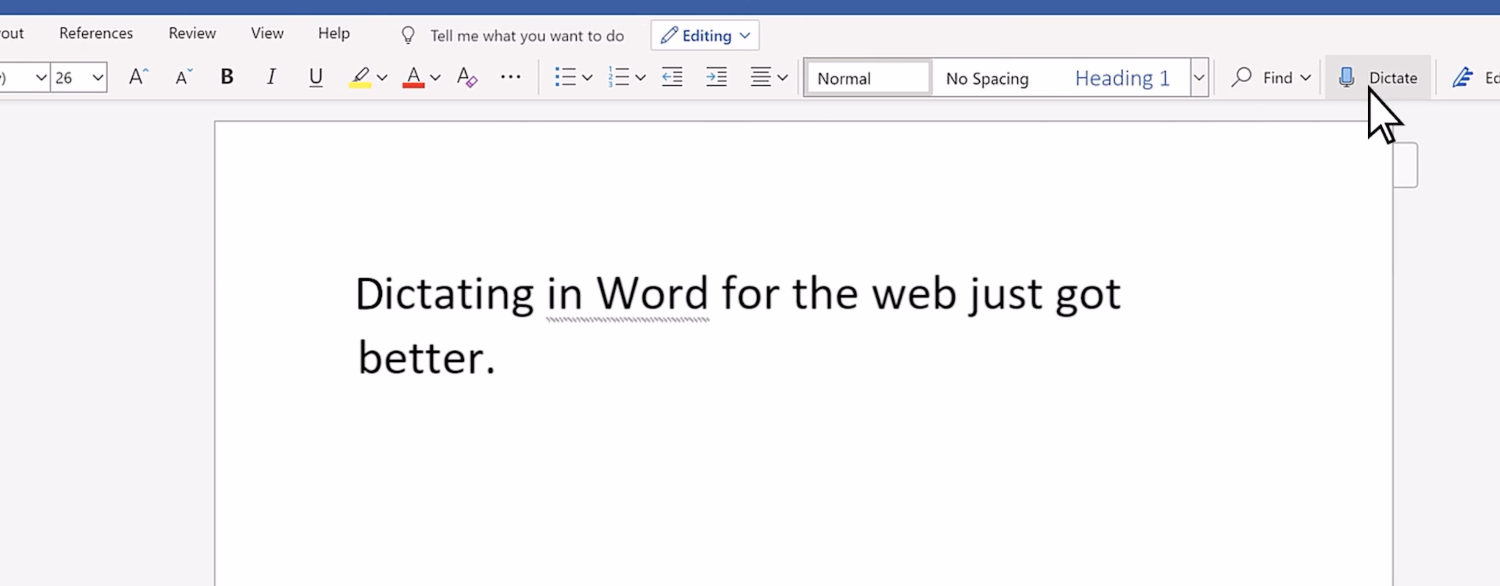This screenshot has width=1500, height=586.
Task: Expand numbering styles dropdown
Action: click(x=641, y=78)
